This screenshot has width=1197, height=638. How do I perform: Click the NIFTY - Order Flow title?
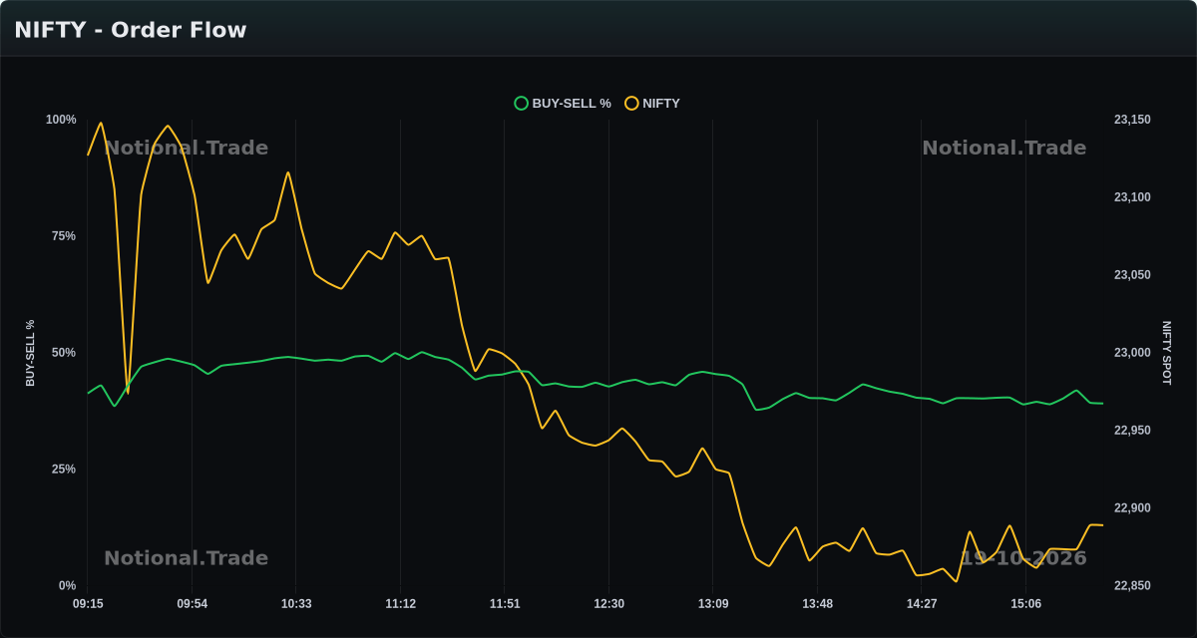tap(131, 30)
